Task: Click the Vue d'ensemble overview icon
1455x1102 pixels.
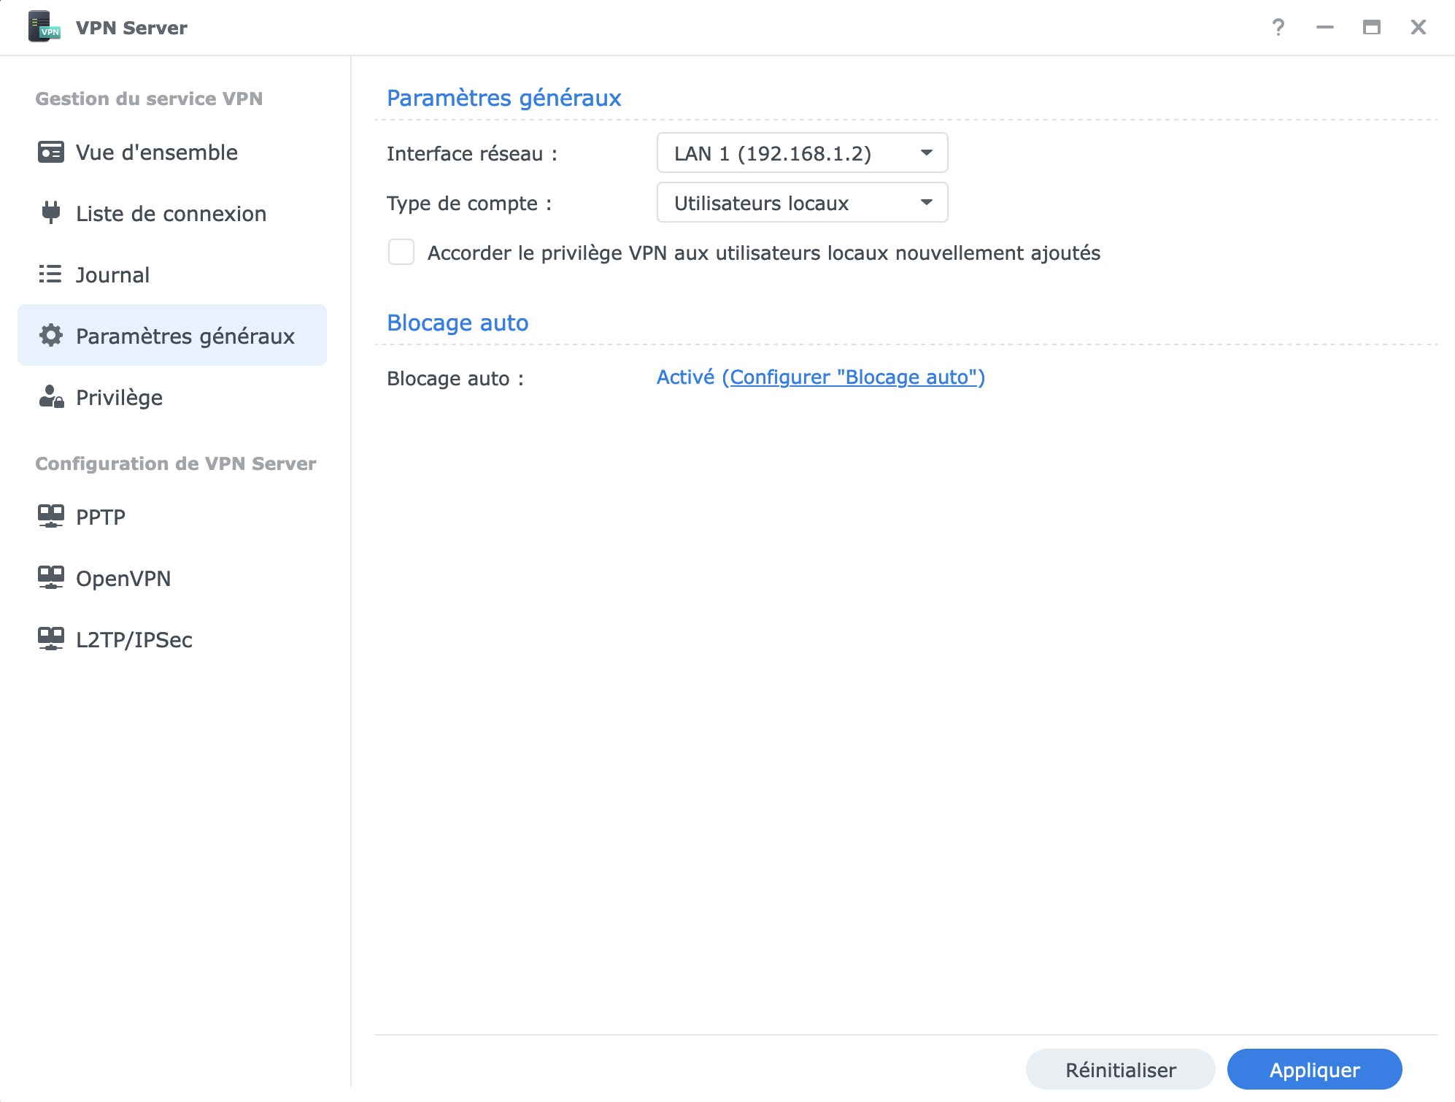Action: tap(50, 152)
